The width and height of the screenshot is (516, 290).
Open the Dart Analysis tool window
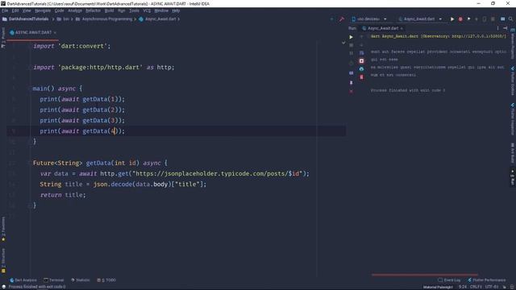coord(23,280)
